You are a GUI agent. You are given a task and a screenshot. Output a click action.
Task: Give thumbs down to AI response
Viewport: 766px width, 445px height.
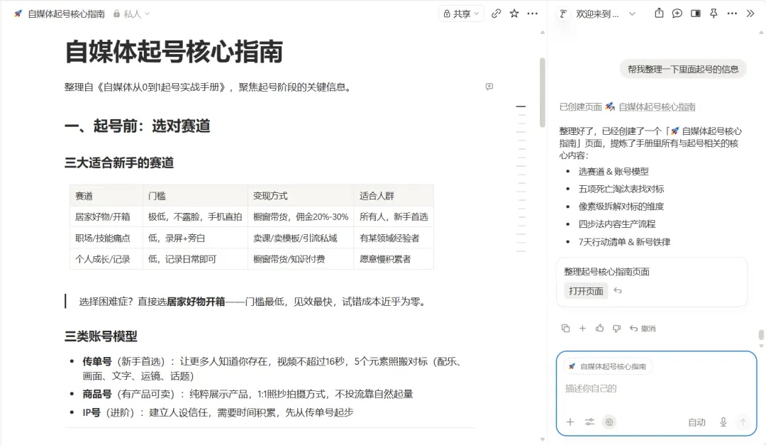pyautogui.click(x=616, y=328)
